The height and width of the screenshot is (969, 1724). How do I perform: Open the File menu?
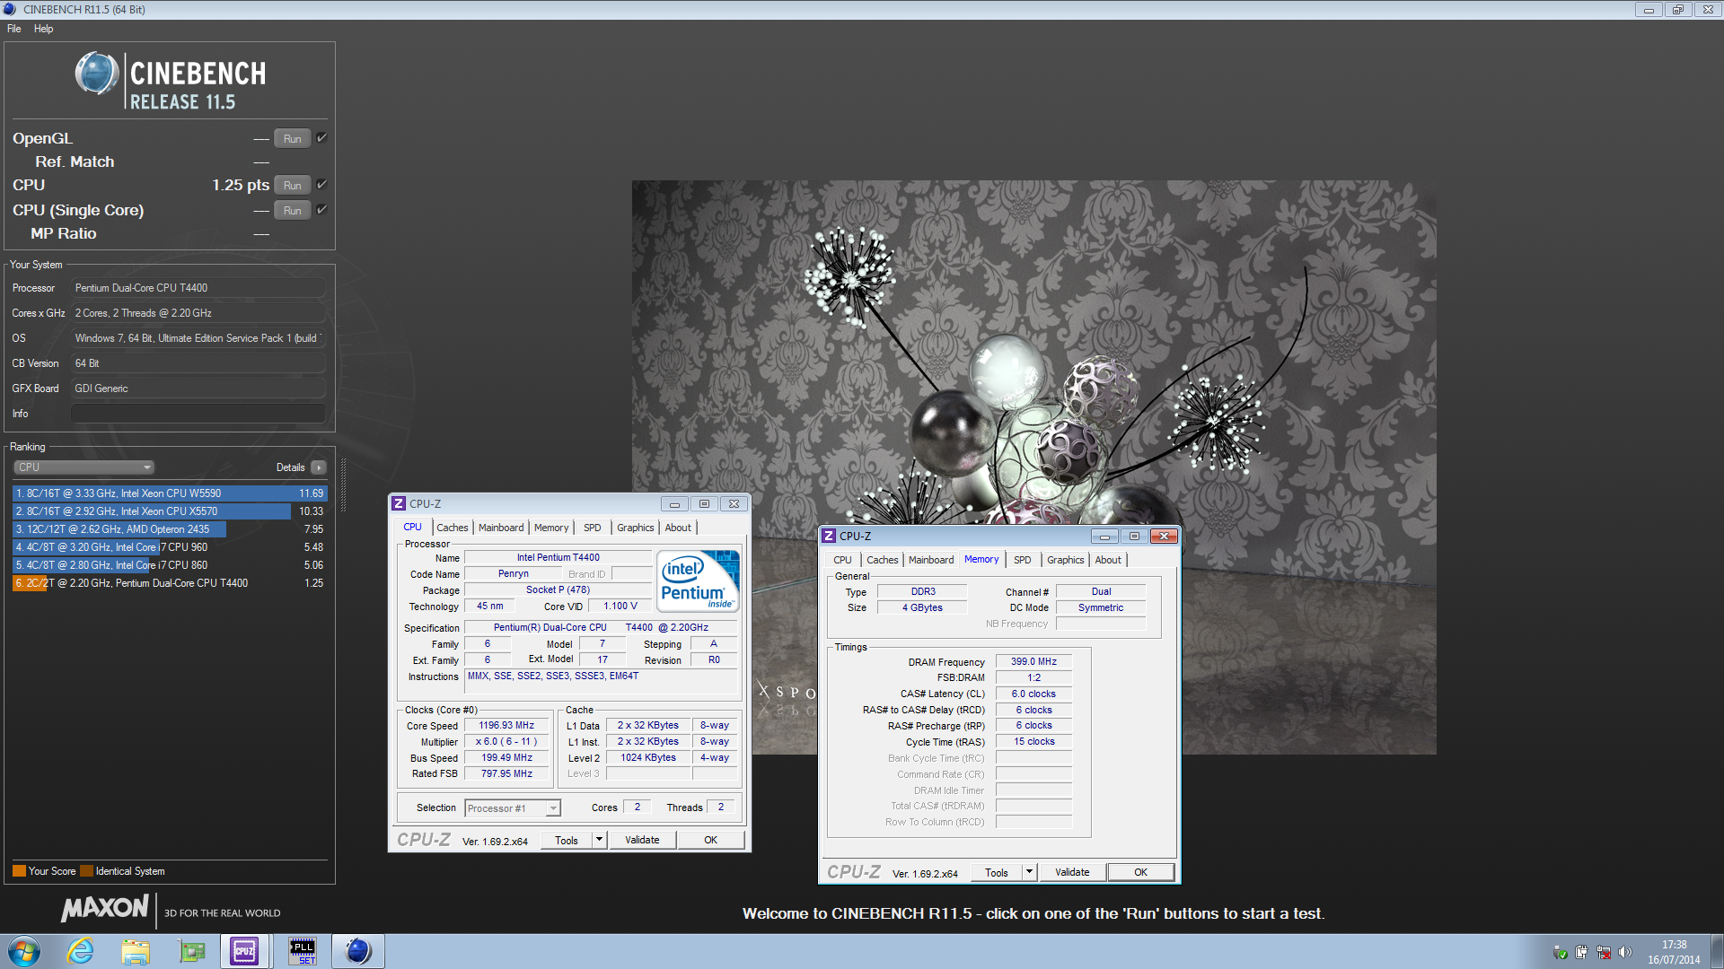pyautogui.click(x=14, y=29)
